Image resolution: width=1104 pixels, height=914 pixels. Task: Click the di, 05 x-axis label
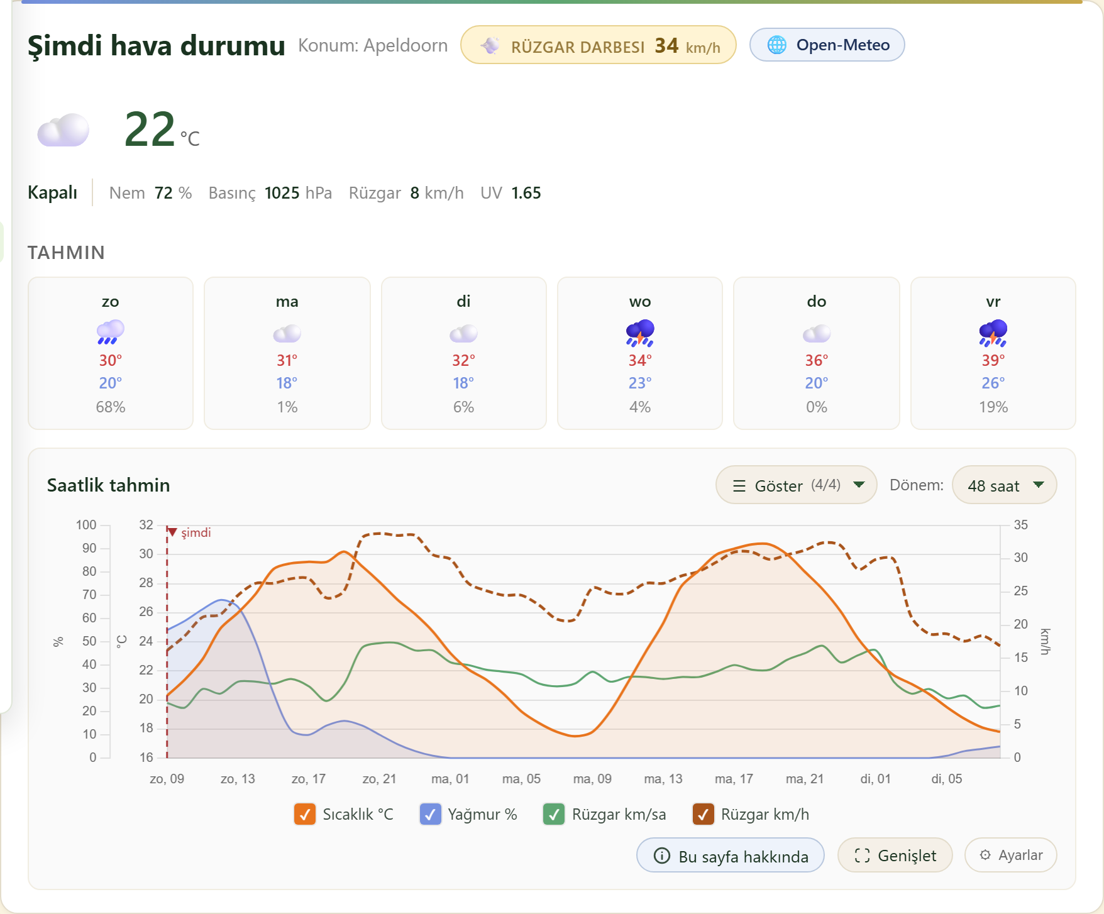tap(947, 779)
